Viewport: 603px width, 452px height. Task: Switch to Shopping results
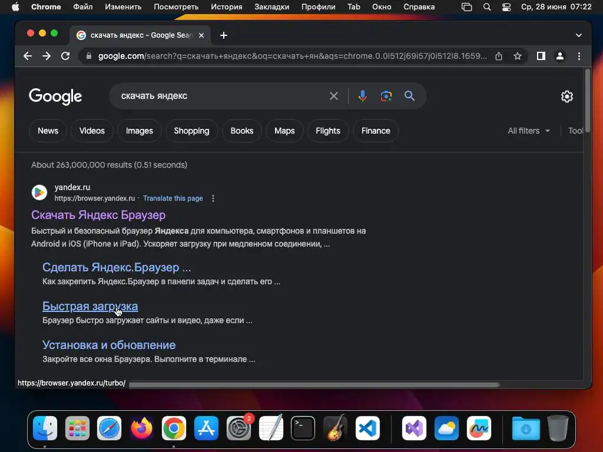click(x=191, y=131)
